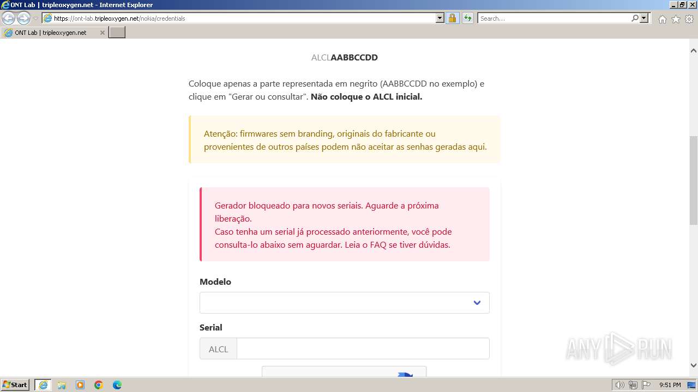Open File Explorer from the taskbar
The image size is (698, 392).
tap(62, 385)
